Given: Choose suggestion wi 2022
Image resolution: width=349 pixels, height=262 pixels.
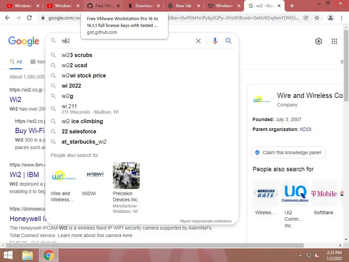Looking at the screenshot, I should point(142,86).
